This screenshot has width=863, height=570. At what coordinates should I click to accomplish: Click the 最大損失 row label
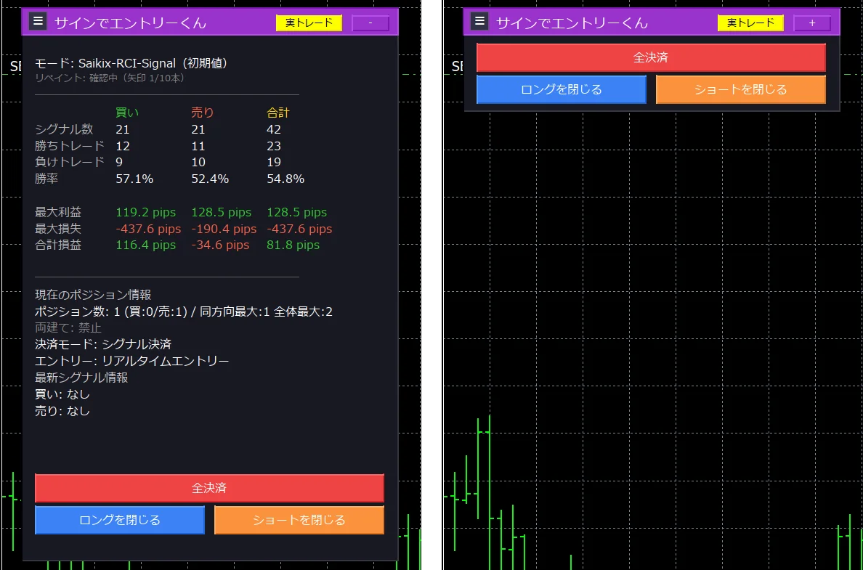point(58,228)
